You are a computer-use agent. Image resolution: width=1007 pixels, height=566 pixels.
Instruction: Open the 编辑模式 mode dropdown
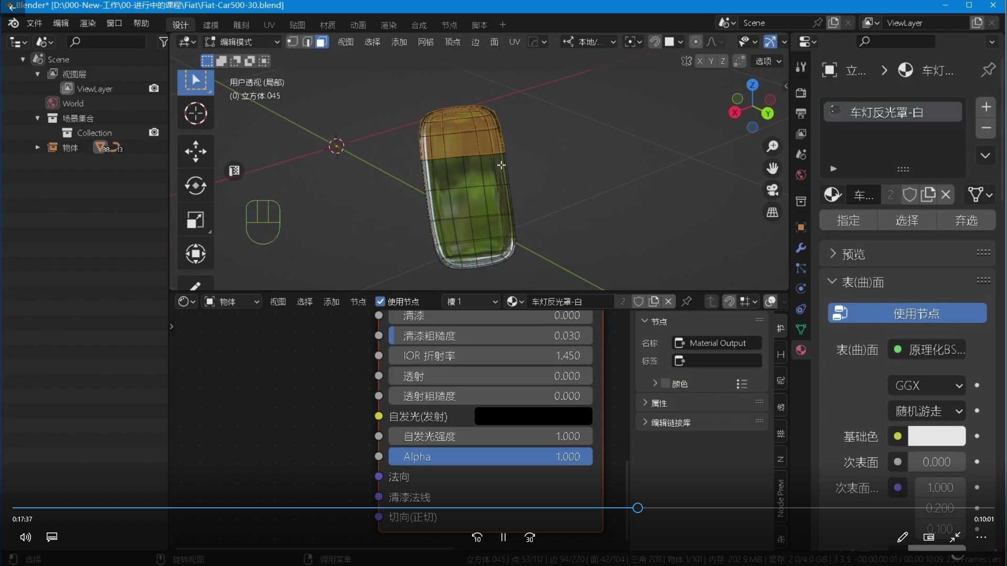[x=243, y=42]
